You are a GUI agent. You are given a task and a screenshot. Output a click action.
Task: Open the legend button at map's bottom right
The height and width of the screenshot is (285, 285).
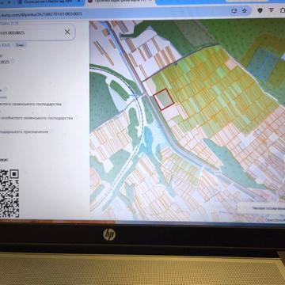261,208
